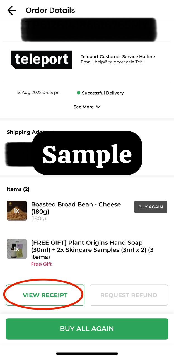This screenshot has width=174, height=358.
Task: Expand the See More tracking details
Action: click(x=87, y=107)
